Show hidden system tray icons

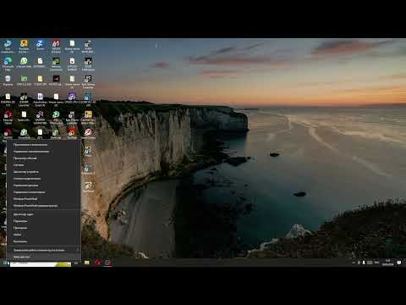[354, 263]
